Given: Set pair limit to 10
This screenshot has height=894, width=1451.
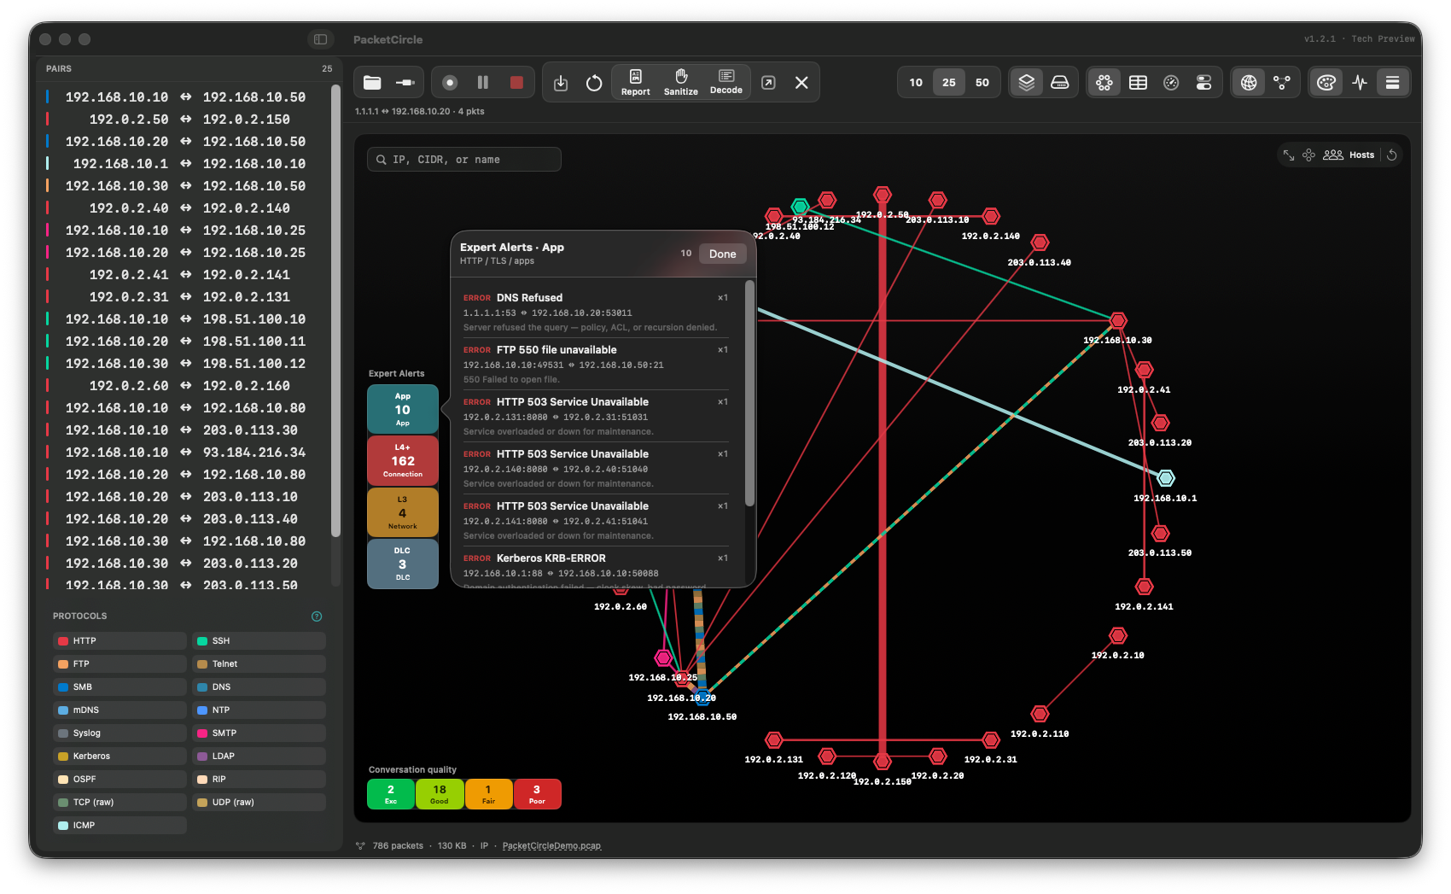Looking at the screenshot, I should tap(916, 83).
